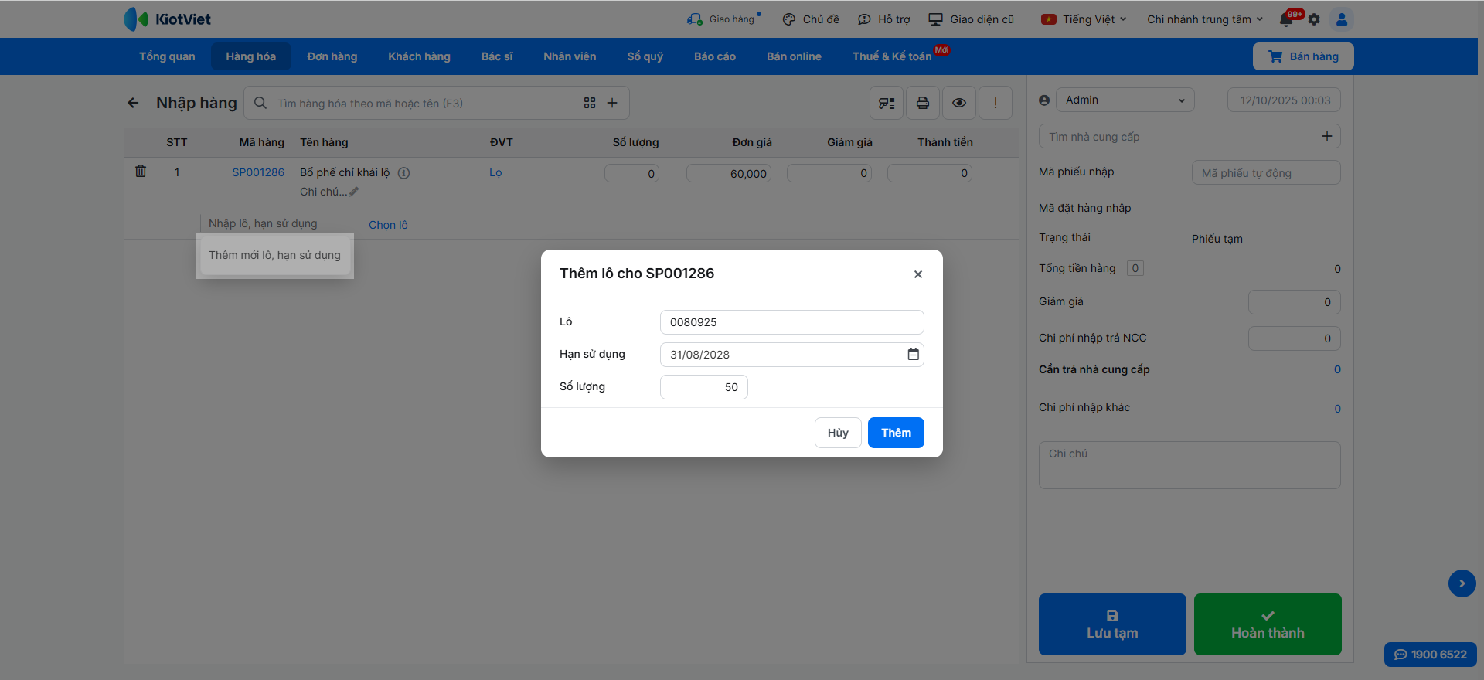Open the Bán online menu

point(794,56)
